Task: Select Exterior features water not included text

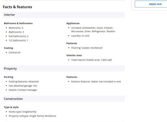Action: [96, 81]
